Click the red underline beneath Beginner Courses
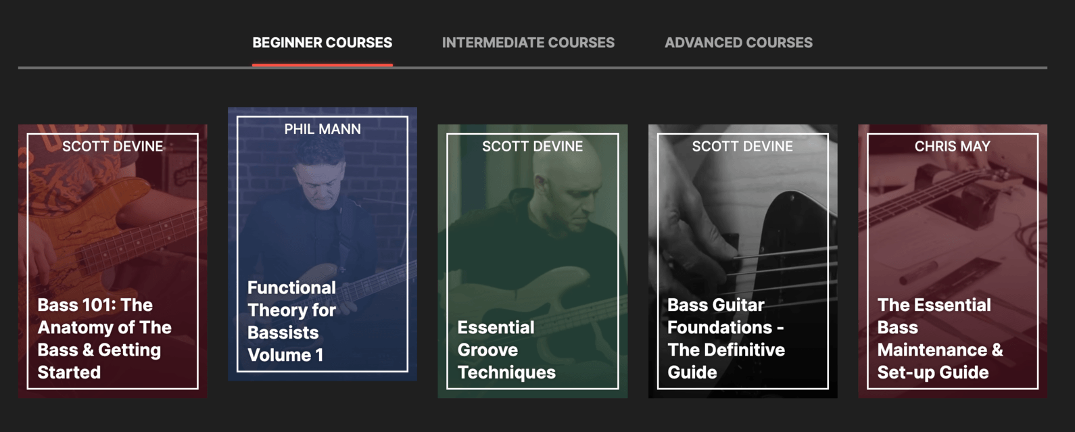Screen dimensions: 1075x432 pyautogui.click(x=322, y=65)
